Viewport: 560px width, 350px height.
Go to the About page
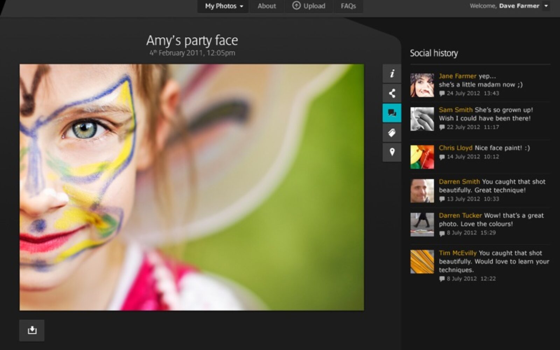pyautogui.click(x=267, y=6)
